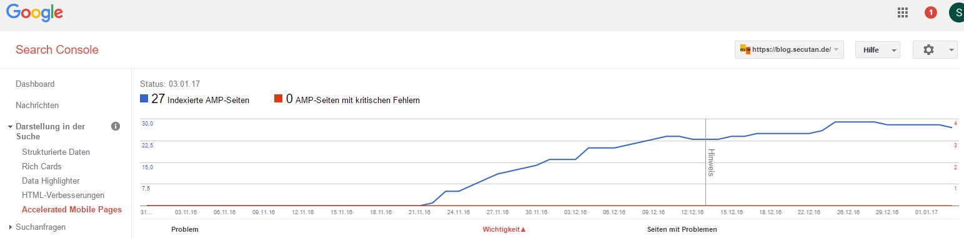
Task: Open settings gear menu
Action: pos(935,50)
